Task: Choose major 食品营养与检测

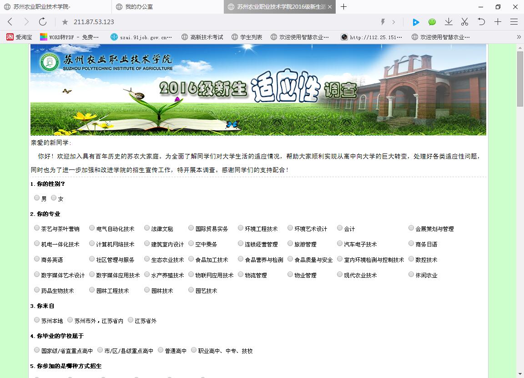Action: tap(241, 259)
